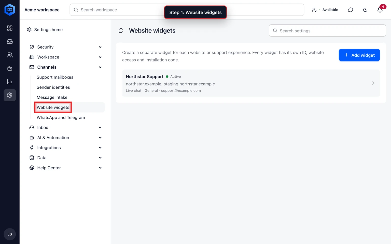Click the Add widget button
This screenshot has width=391, height=244.
pos(359,55)
